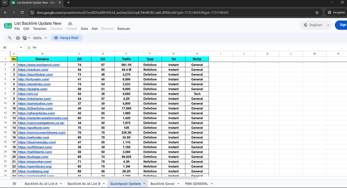Open the filter views table icon
This screenshot has width=347, height=188.
(x=26, y=38)
